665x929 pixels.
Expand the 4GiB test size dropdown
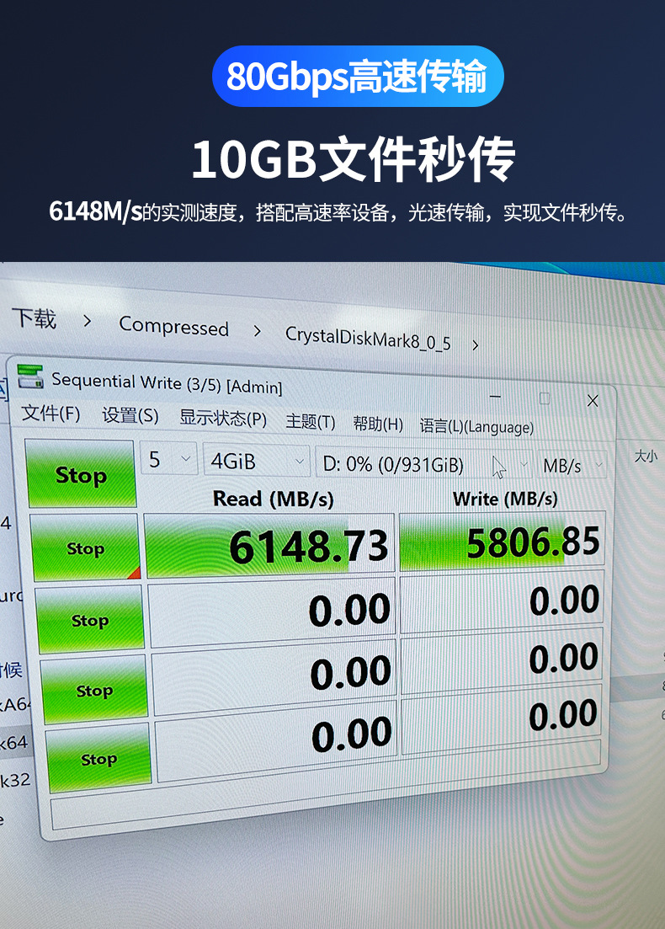point(257,461)
